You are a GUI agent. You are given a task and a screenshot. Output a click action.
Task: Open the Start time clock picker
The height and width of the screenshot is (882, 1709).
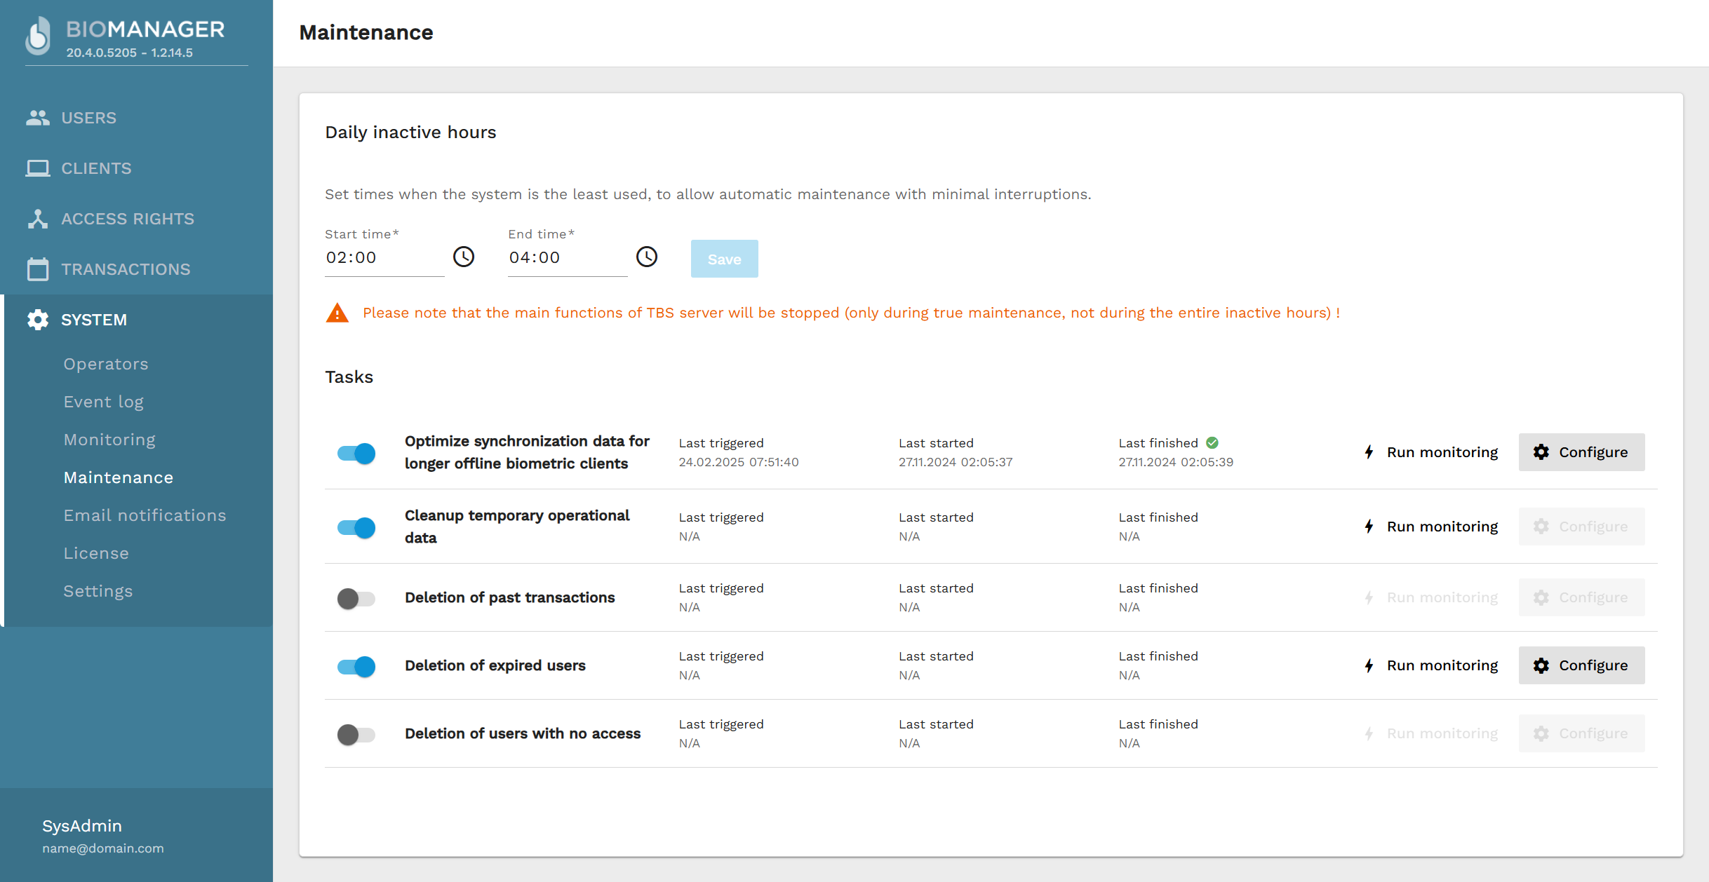463,257
